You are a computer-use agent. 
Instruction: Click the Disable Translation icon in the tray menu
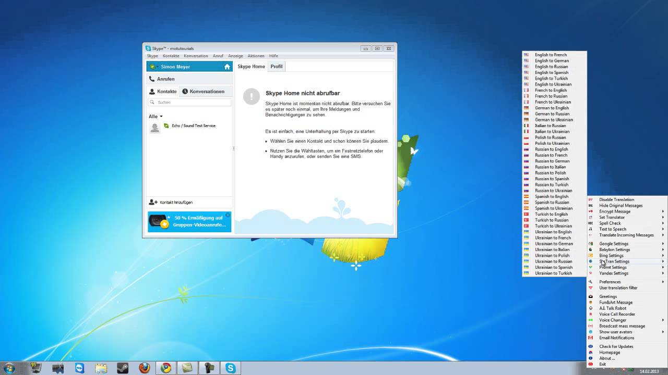pos(591,199)
